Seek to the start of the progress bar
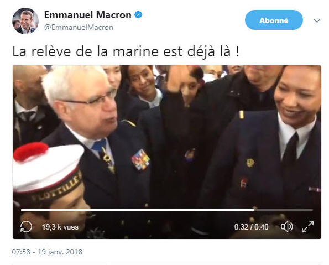Screen dimensions: 329x265 22,210
